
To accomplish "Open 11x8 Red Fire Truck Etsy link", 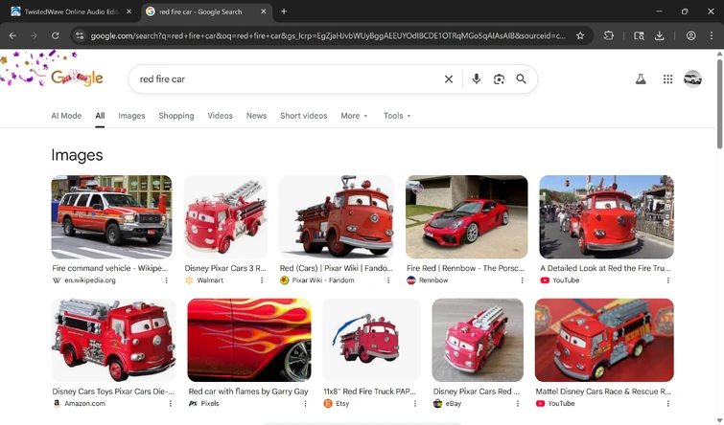I will click(370, 391).
